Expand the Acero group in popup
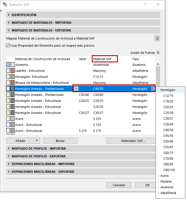Screen dimensions: 187x200 coord(158,176)
